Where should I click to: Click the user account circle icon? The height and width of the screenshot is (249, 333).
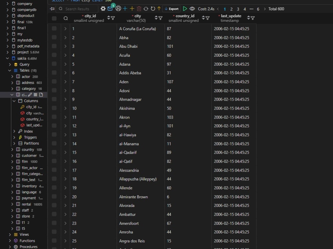(x=118, y=9)
